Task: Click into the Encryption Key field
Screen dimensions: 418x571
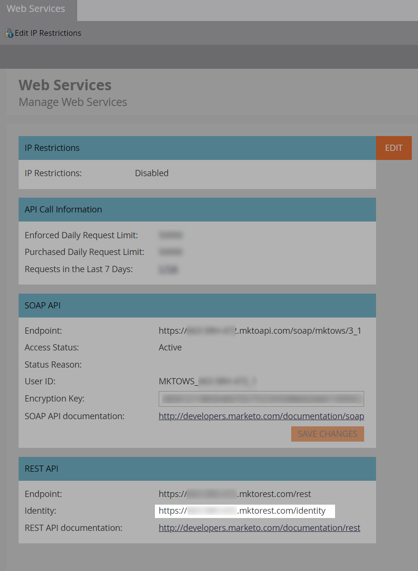Action: (x=261, y=399)
